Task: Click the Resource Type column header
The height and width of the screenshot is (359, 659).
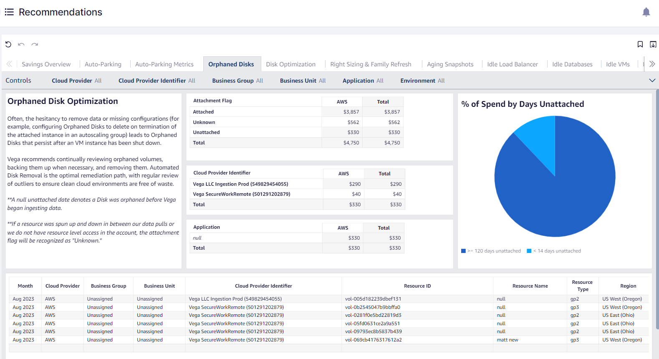Action: coord(583,286)
